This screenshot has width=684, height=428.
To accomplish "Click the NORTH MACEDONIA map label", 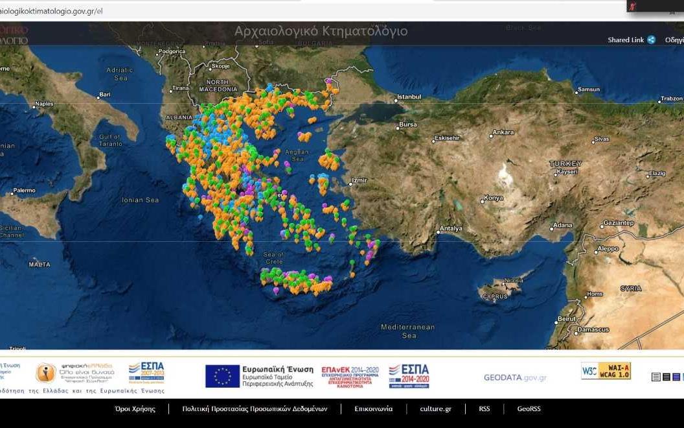I will [218, 86].
